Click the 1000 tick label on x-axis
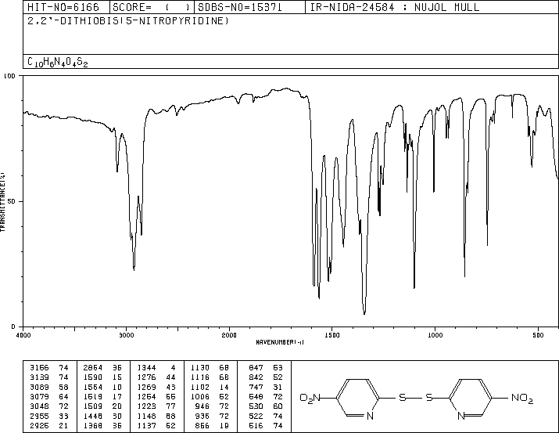This screenshot has height=433, width=559. [435, 335]
